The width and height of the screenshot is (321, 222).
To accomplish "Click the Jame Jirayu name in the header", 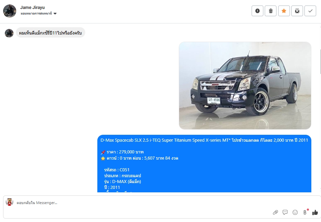I will (x=32, y=7).
